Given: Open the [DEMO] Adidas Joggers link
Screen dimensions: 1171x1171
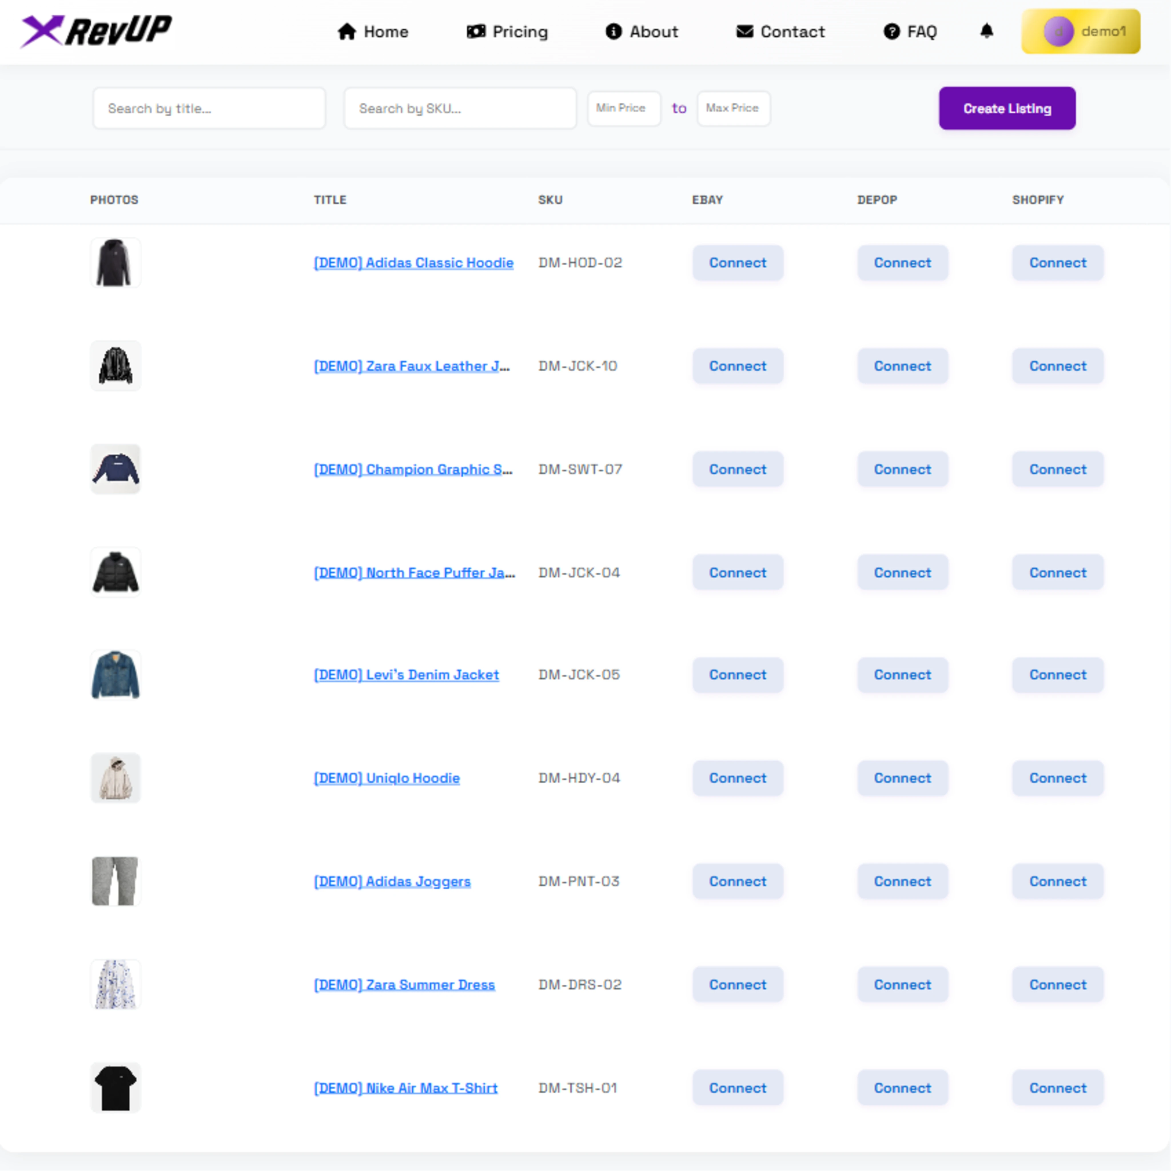Looking at the screenshot, I should click(392, 881).
